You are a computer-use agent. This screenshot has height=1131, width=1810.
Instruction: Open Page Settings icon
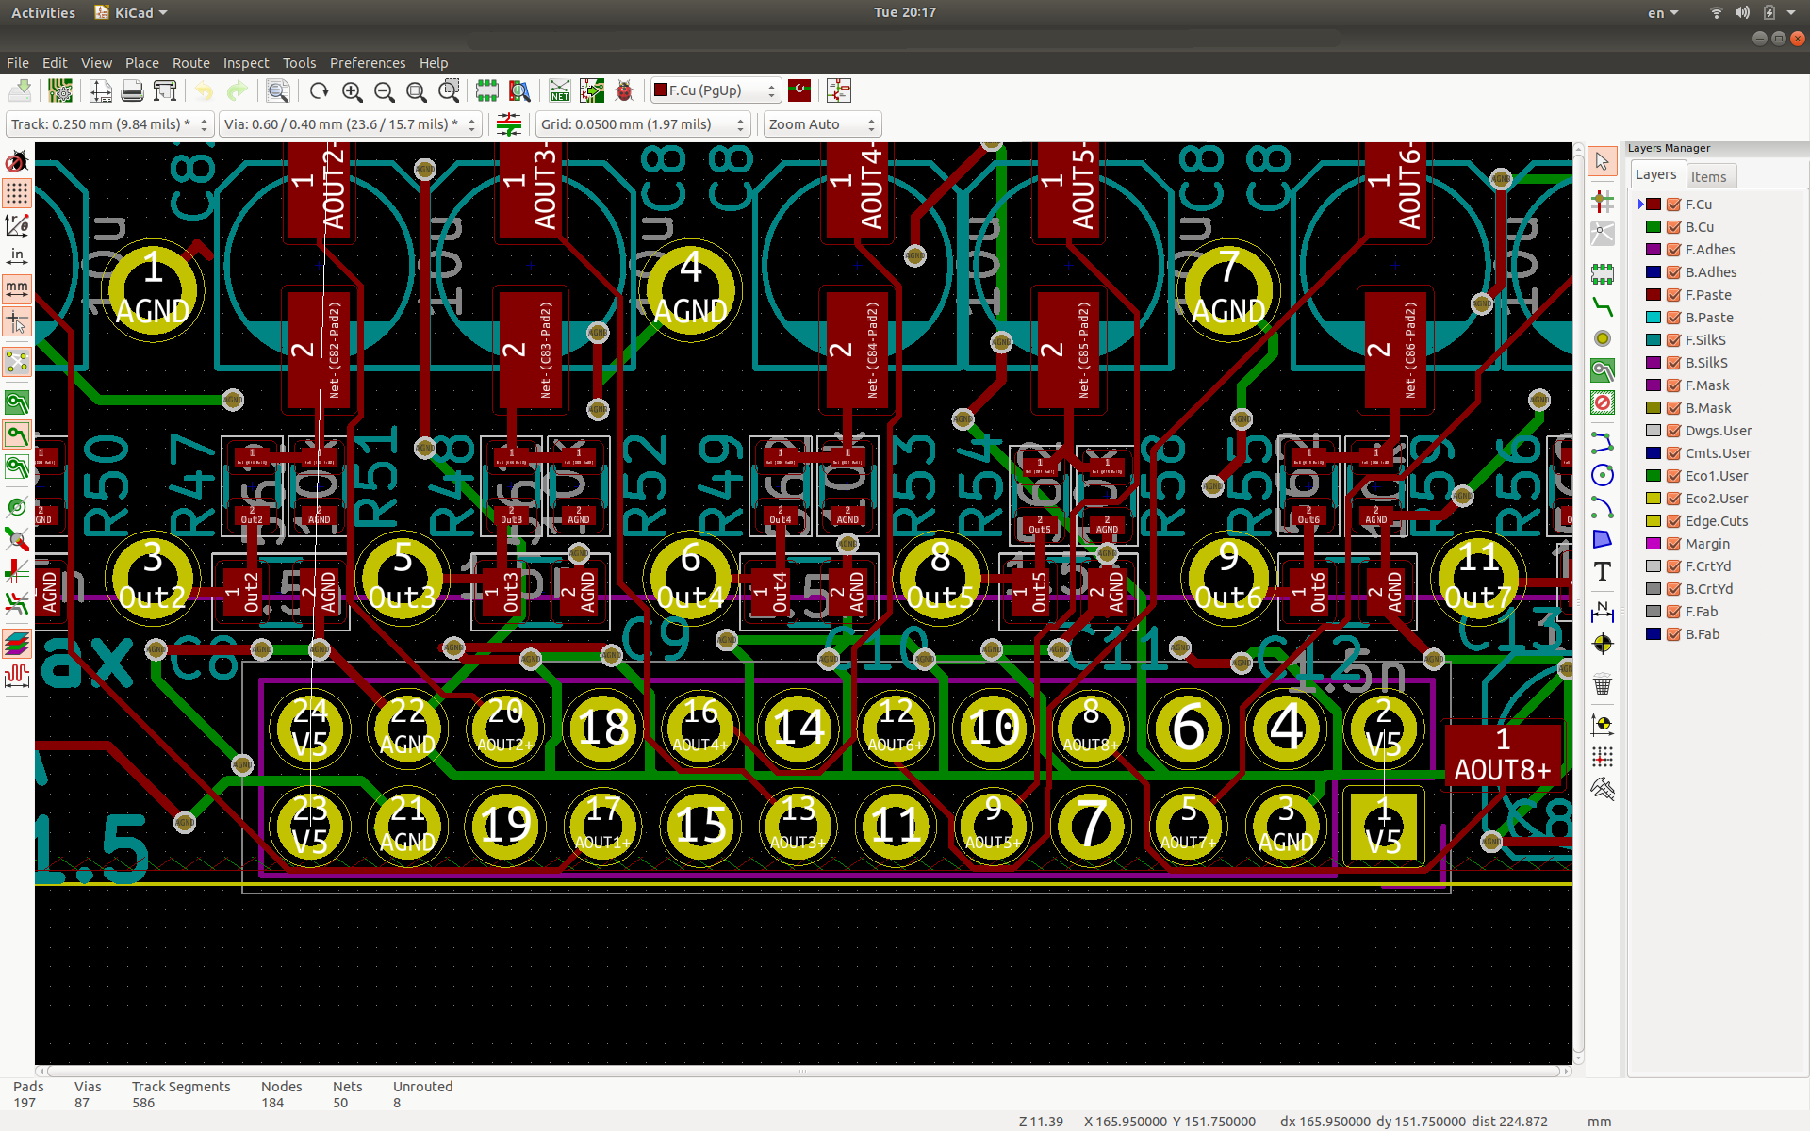coord(101,90)
